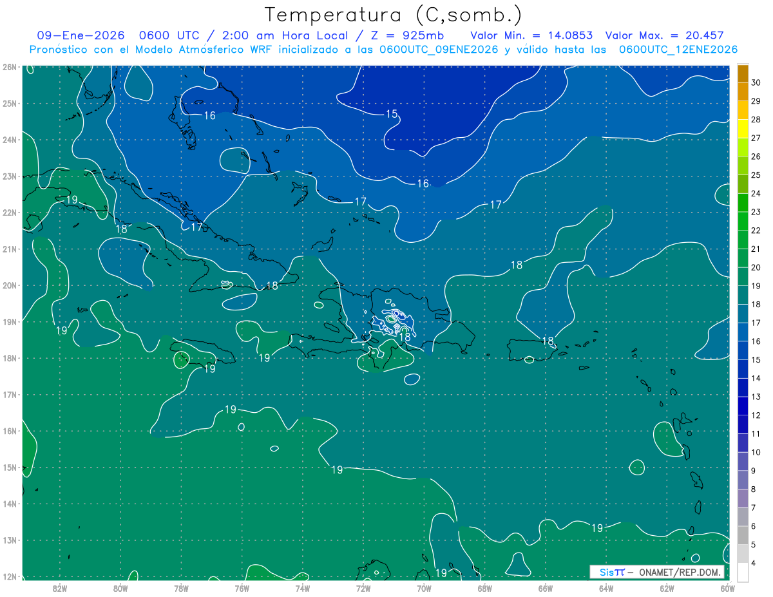Click the 66W longitude axis label

pos(546,588)
